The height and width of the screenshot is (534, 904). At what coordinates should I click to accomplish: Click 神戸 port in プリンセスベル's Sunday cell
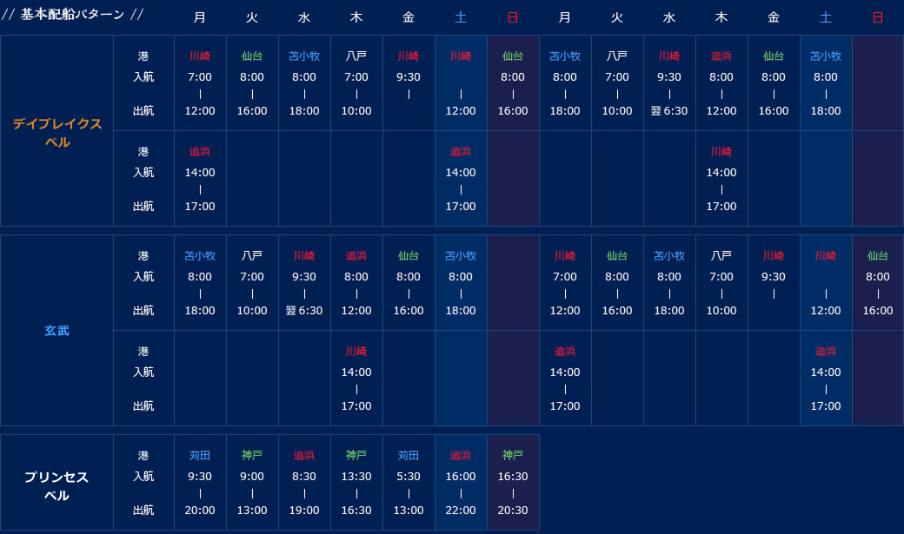pyautogui.click(x=513, y=456)
